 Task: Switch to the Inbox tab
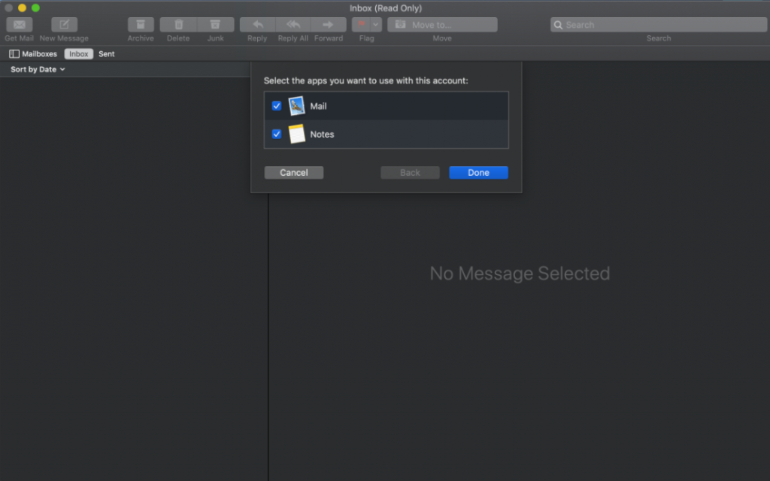79,54
